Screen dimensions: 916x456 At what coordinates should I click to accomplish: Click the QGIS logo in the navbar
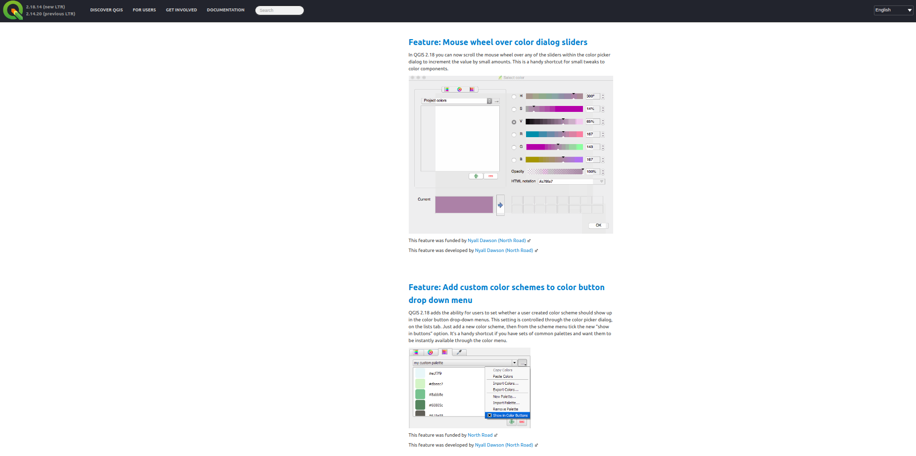point(13,10)
